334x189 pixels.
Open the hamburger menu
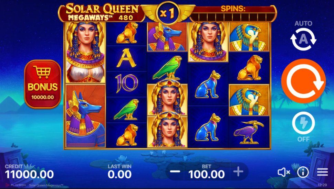click(x=322, y=172)
